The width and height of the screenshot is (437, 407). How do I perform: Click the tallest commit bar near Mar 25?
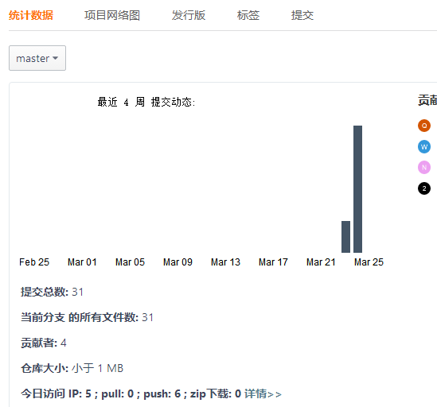pyautogui.click(x=357, y=189)
